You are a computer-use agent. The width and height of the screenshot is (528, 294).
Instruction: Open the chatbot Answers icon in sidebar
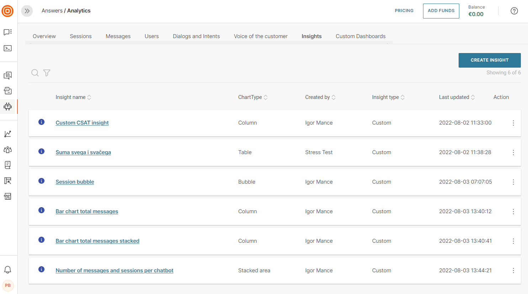click(8, 106)
